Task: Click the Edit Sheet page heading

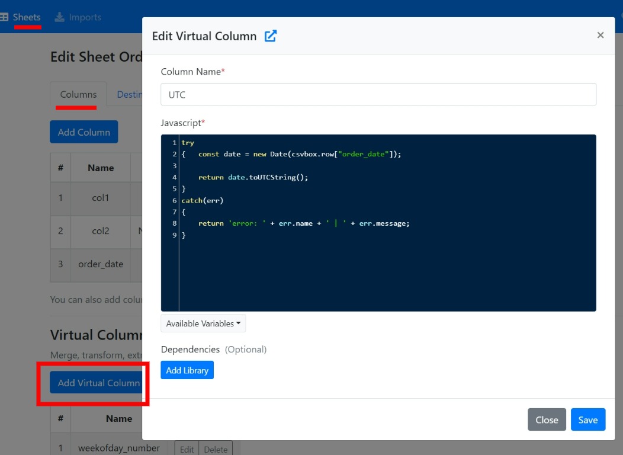Action: [96, 56]
